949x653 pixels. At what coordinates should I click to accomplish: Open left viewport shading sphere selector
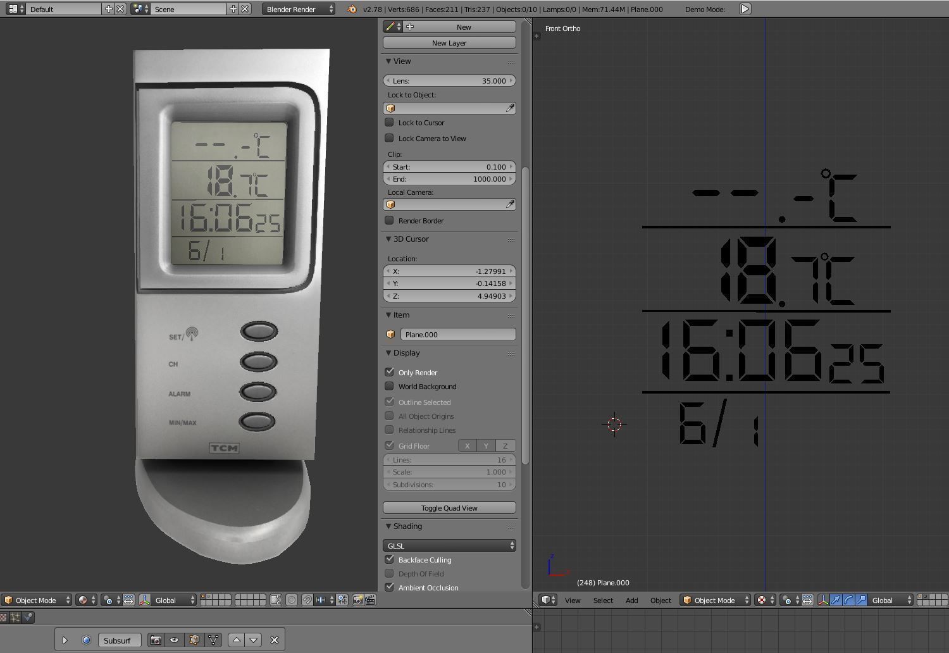[x=87, y=600]
